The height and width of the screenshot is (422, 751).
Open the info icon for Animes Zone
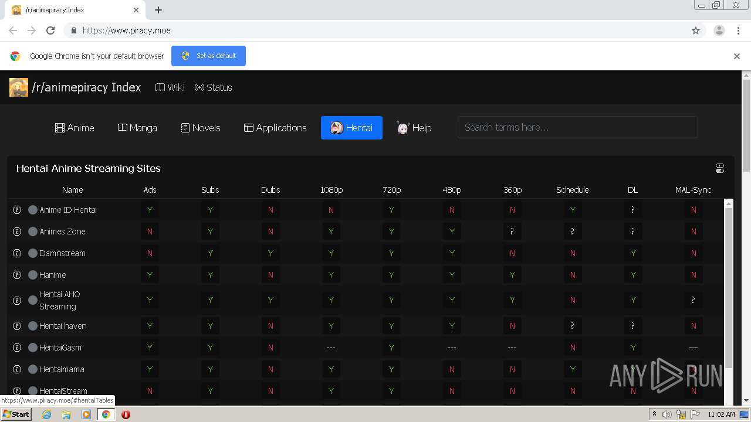pyautogui.click(x=17, y=232)
